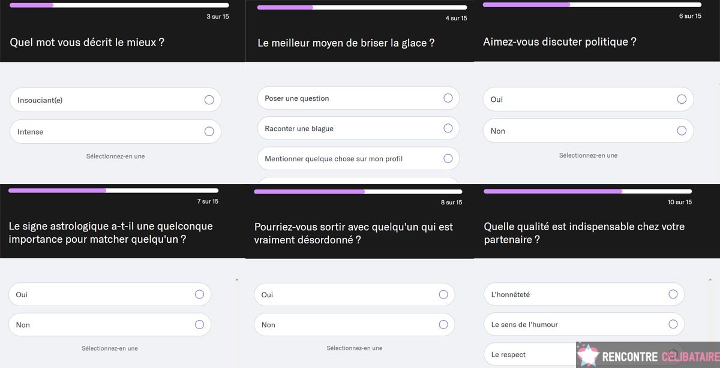This screenshot has width=720, height=368.
Task: Select "Le sens de l'humour" option
Action: click(672, 324)
